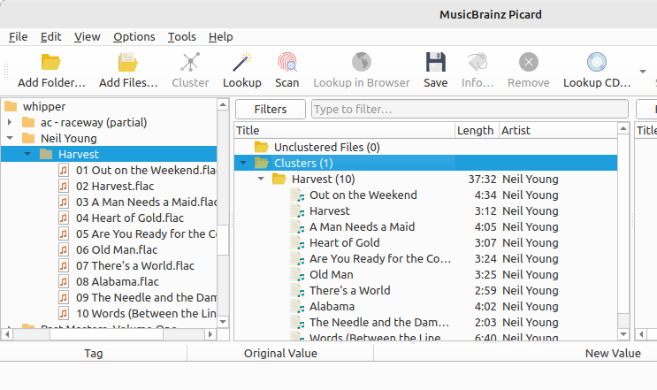
Task: Select the whipper folder icon
Action: [x=11, y=106]
